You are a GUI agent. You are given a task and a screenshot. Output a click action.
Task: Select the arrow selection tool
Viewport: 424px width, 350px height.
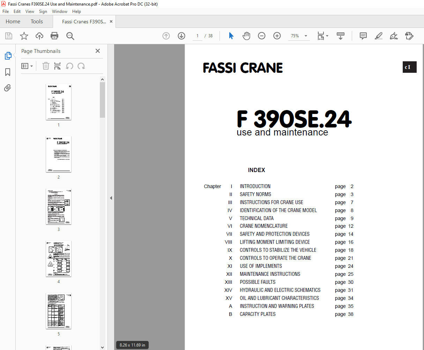coord(231,36)
